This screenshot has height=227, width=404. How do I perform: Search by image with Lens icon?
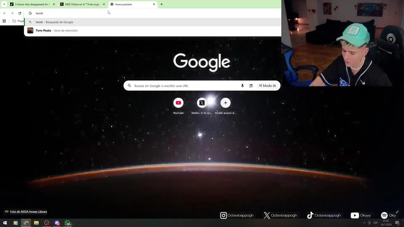coord(251,86)
